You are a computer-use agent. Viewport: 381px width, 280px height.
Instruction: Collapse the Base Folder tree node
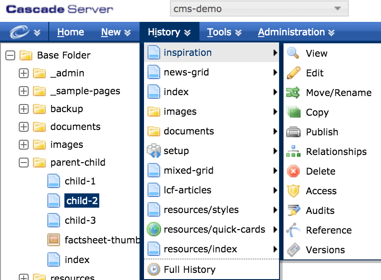click(10, 55)
